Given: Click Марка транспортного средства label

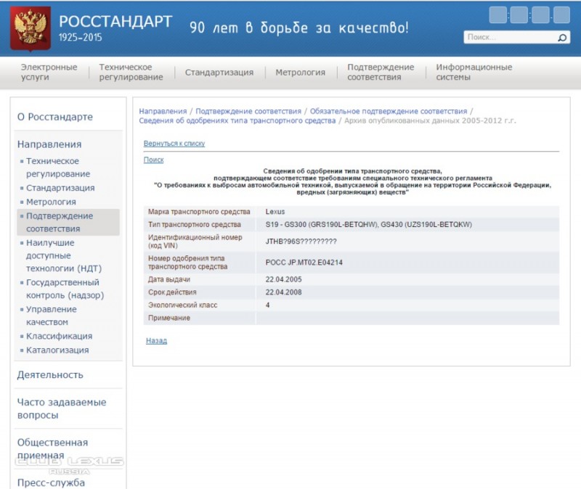Looking at the screenshot, I should coord(199,212).
